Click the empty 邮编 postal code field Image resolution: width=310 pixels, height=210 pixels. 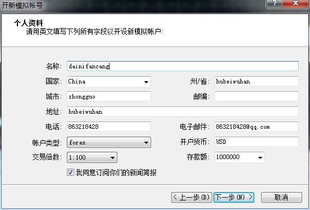(x=257, y=96)
